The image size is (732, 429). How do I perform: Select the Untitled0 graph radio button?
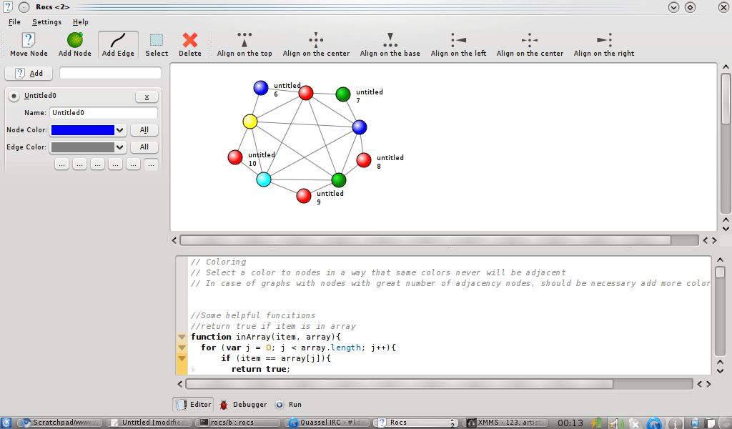click(14, 96)
